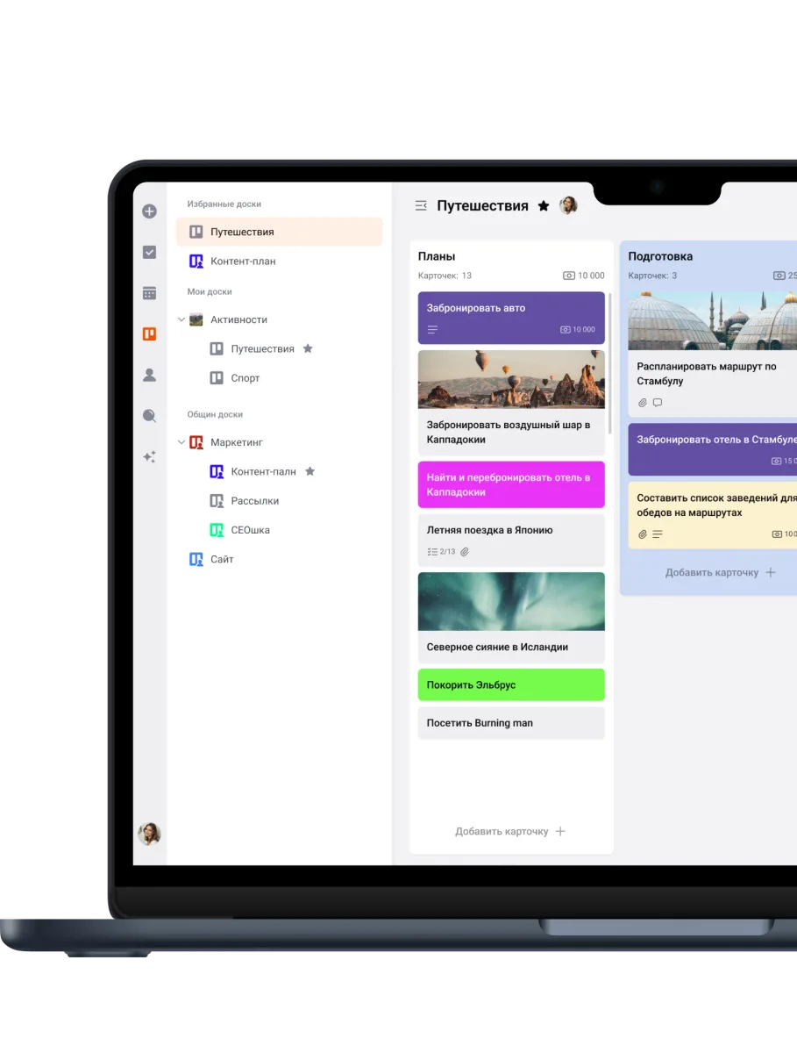Unstar Путешествия board under Активности
The width and height of the screenshot is (797, 1053).
coord(308,348)
